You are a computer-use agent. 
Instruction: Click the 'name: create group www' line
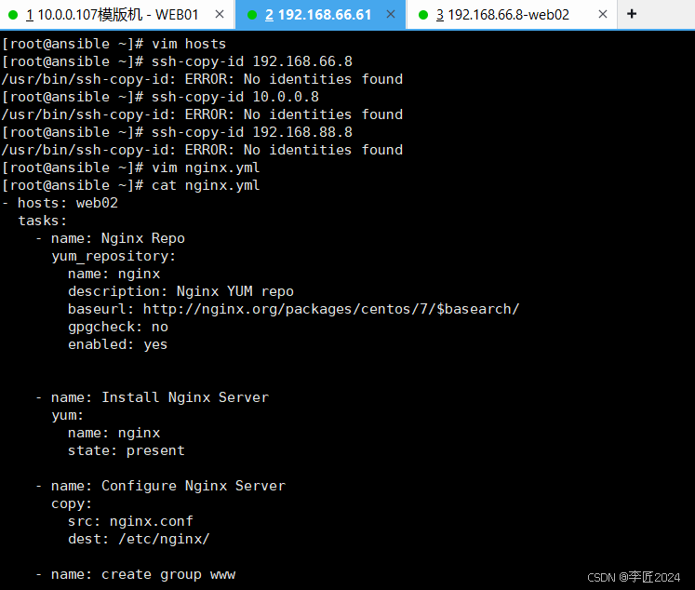135,574
